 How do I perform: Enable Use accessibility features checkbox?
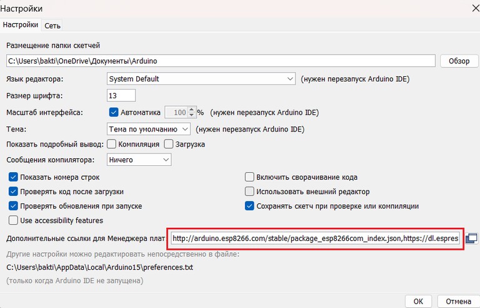(x=13, y=220)
